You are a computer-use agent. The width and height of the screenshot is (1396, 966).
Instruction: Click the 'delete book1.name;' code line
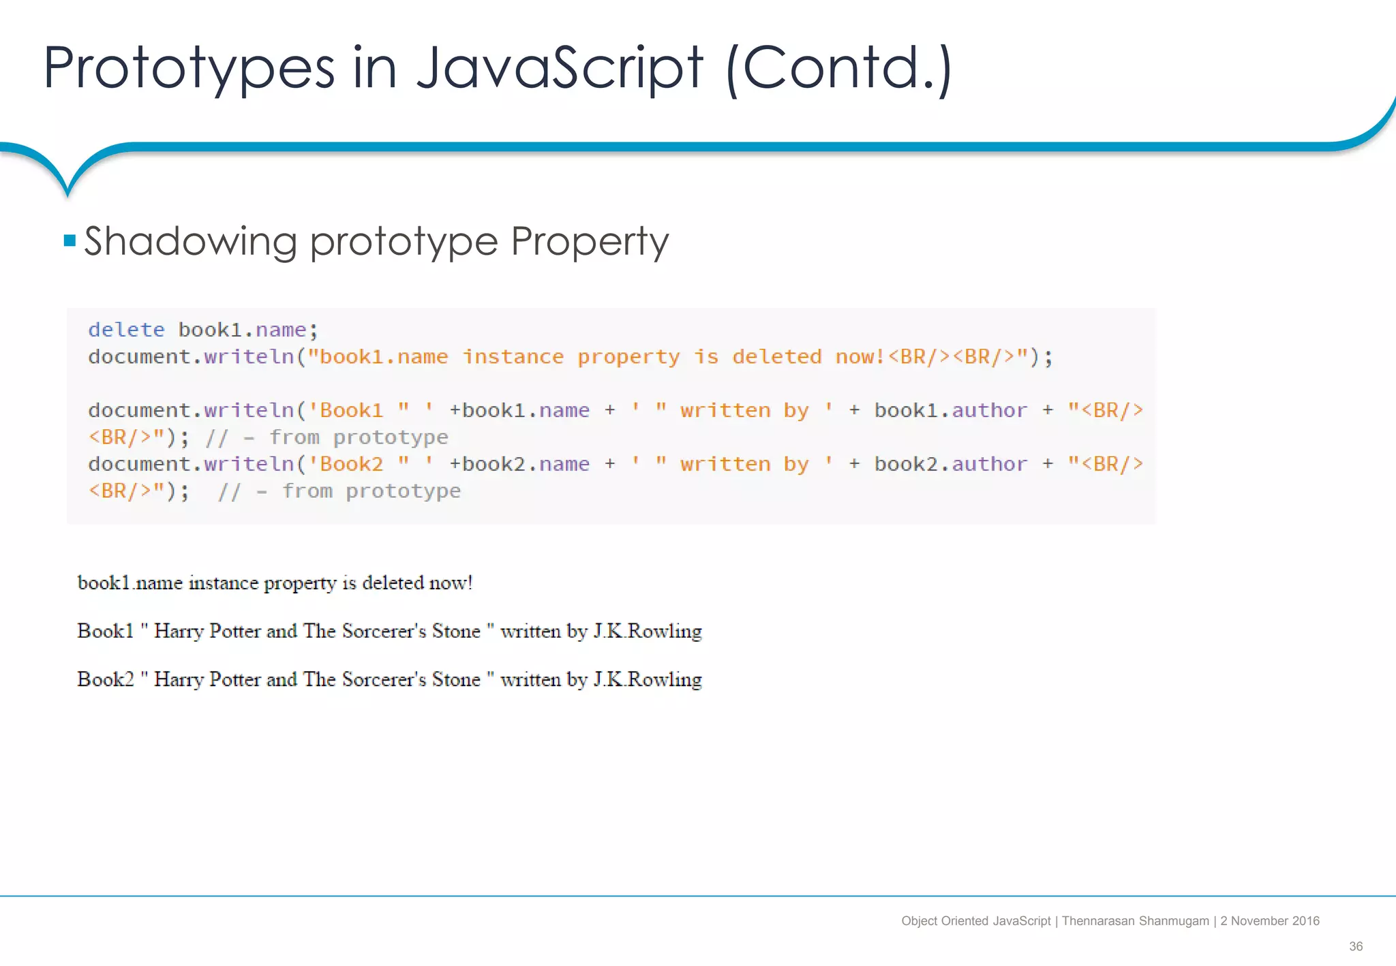click(x=203, y=330)
